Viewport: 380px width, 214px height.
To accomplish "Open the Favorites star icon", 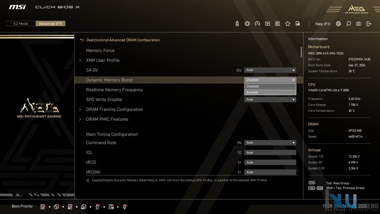I will pyautogui.click(x=288, y=24).
